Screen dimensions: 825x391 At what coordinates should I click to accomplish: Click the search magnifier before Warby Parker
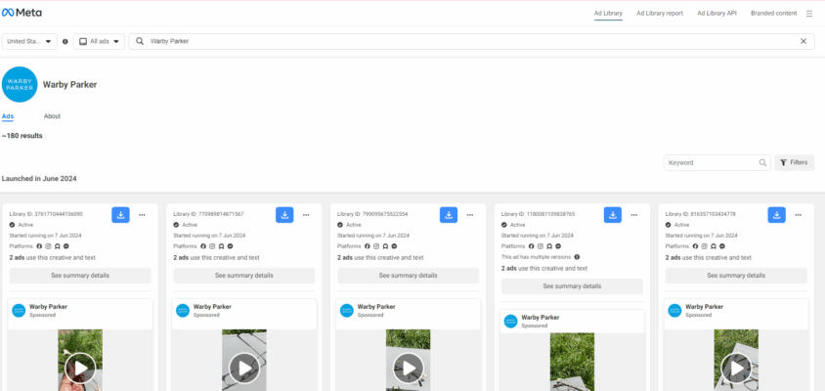[x=140, y=41]
